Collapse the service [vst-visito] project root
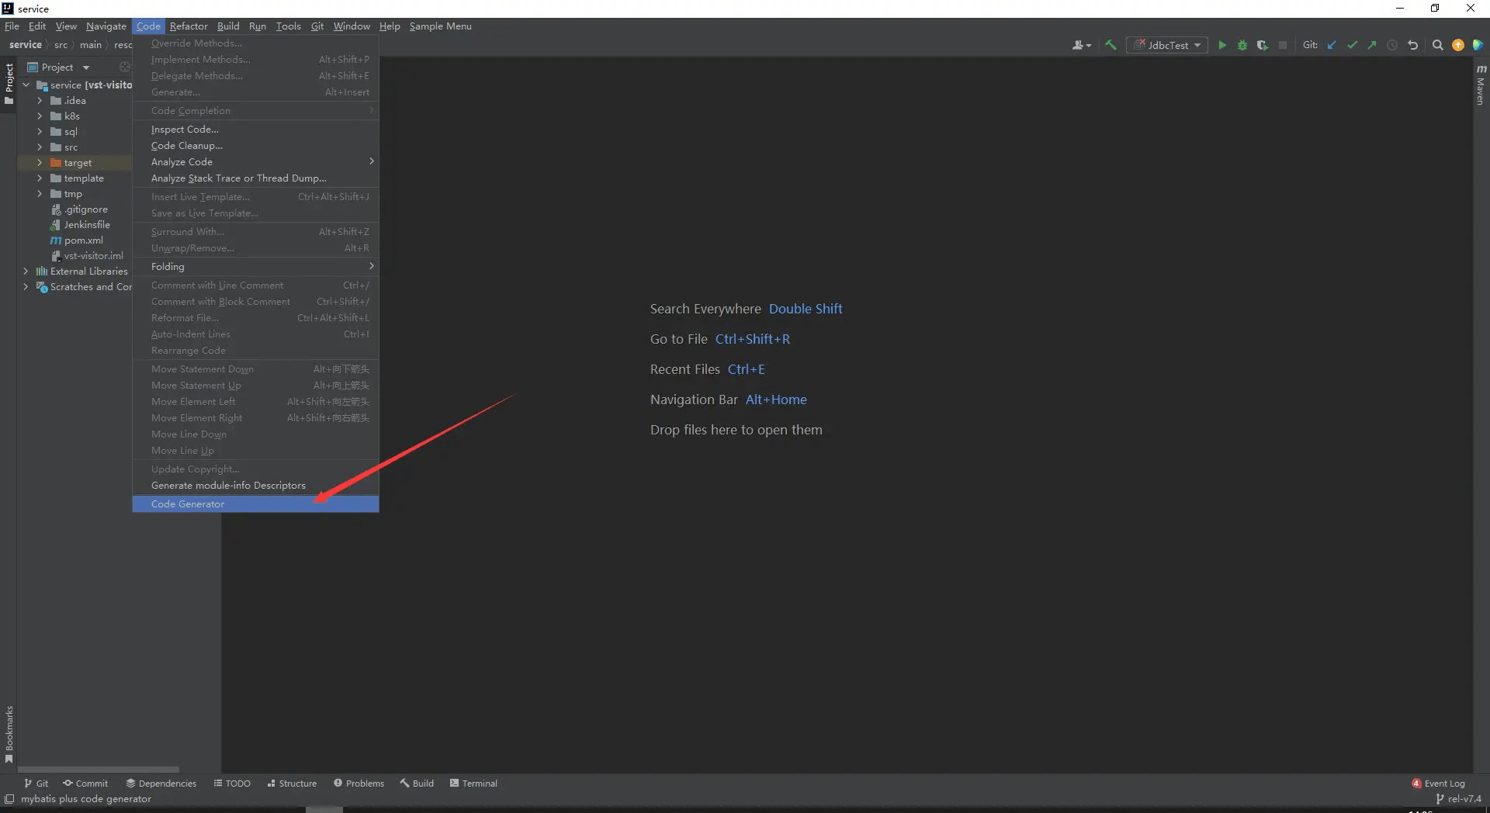Screen dimensions: 1490x813 click(x=26, y=85)
